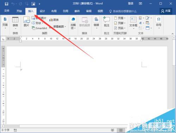Image resolution: width=176 pixels, height=133 pixels.
Task: Insert a chart with 图表
Action: pyautogui.click(x=54, y=20)
